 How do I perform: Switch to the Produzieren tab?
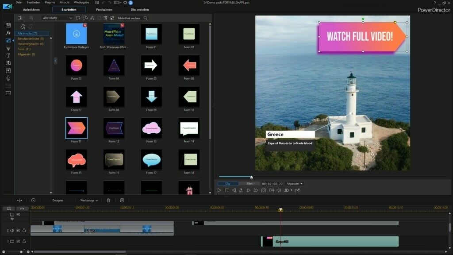point(104,9)
